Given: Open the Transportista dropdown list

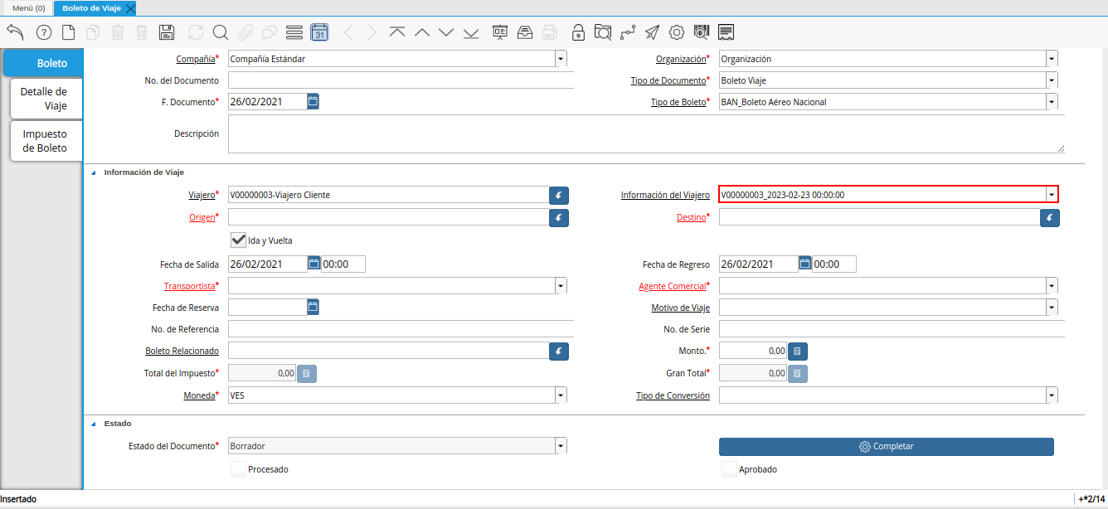Looking at the screenshot, I should click(561, 286).
